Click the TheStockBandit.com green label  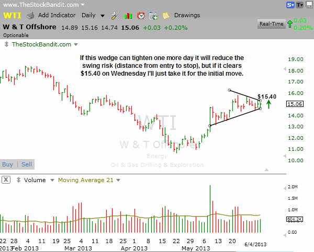pos(41,44)
